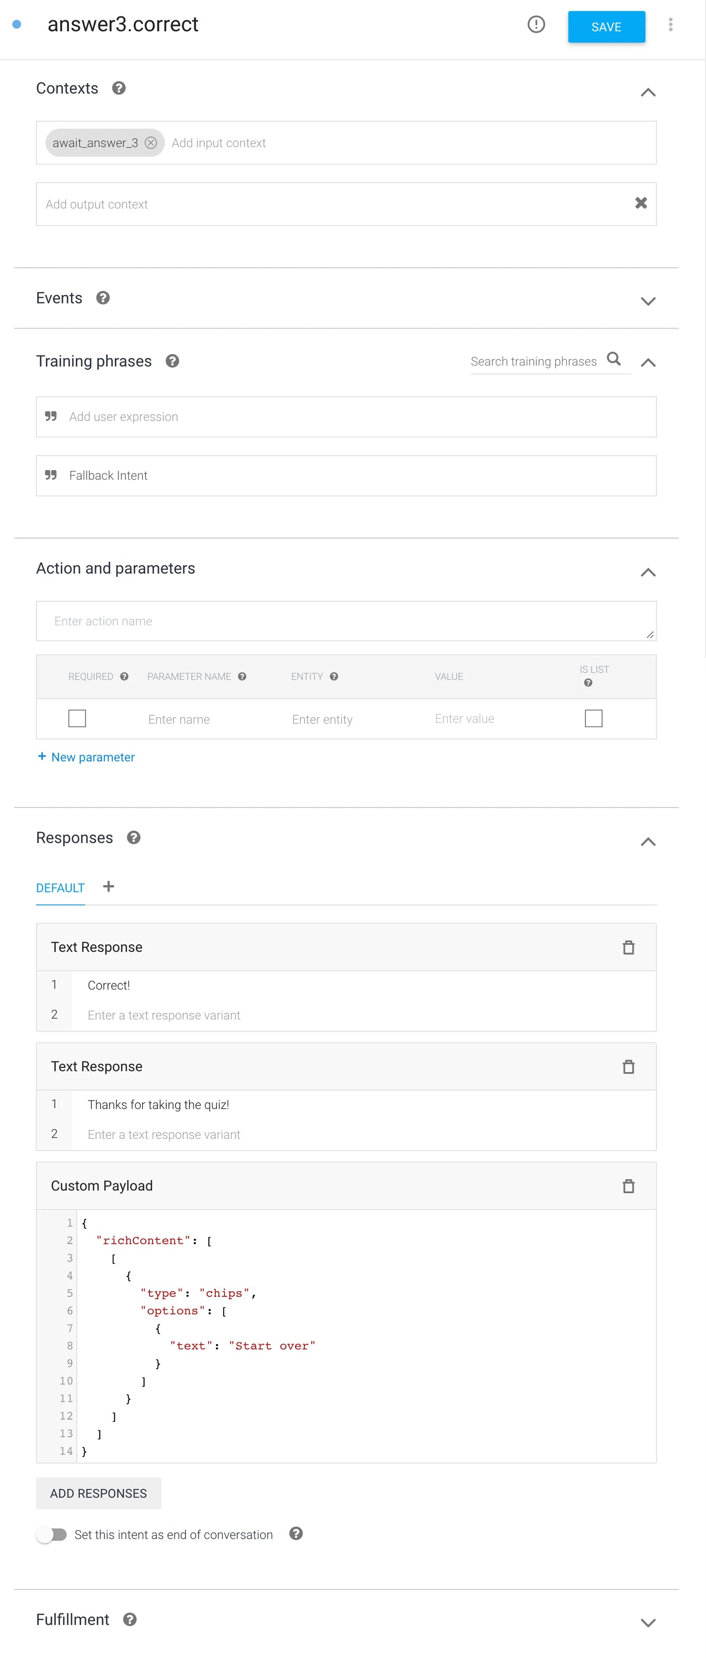
Task: Click the intent info alert icon
Action: point(536,24)
